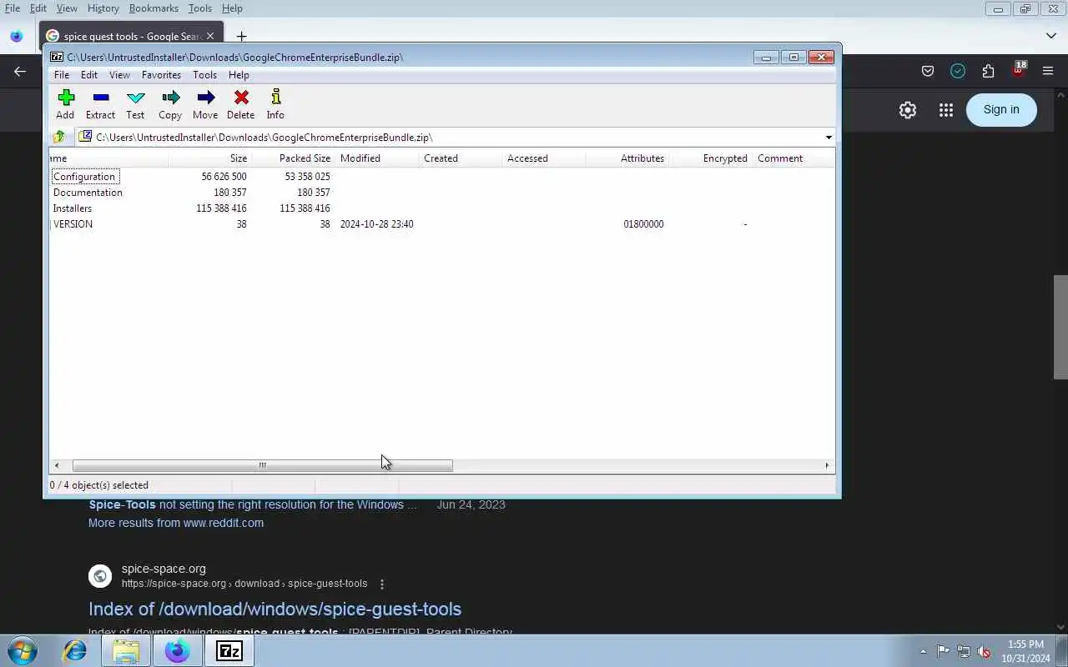The height and width of the screenshot is (667, 1068).
Task: Click the taskbar clock 1:55 PM
Action: point(1025,644)
